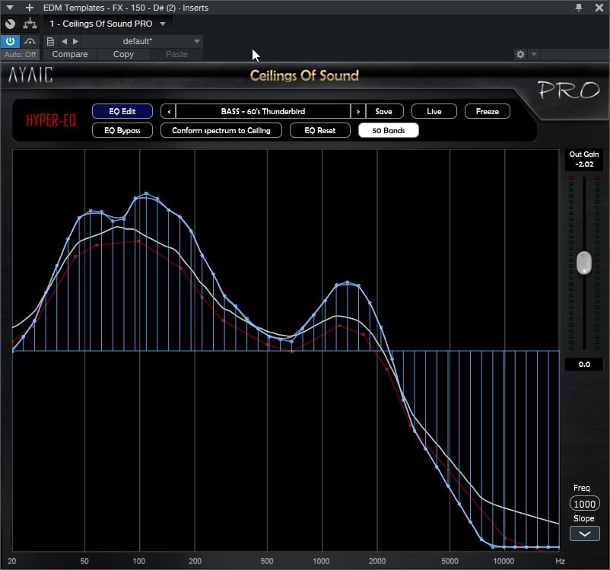Click the sidechain routing icon

point(30,24)
